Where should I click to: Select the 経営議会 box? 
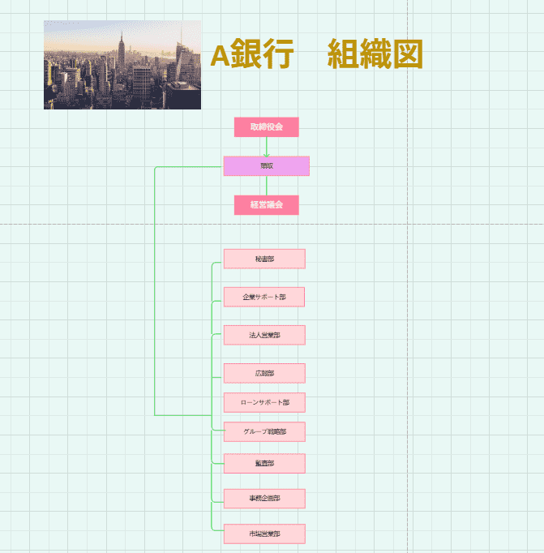(x=267, y=205)
